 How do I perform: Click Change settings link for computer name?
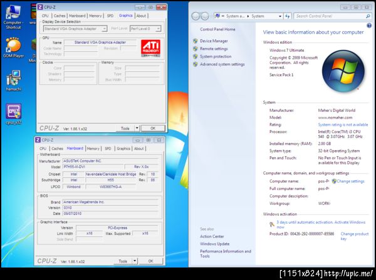[x=350, y=181]
